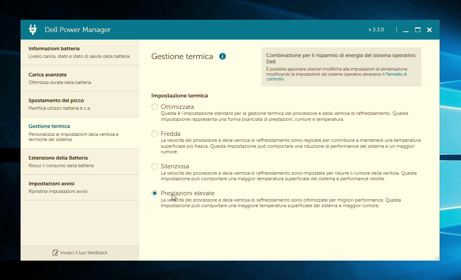
Task: Switch to Spostamento del picco section
Action: coord(80,104)
